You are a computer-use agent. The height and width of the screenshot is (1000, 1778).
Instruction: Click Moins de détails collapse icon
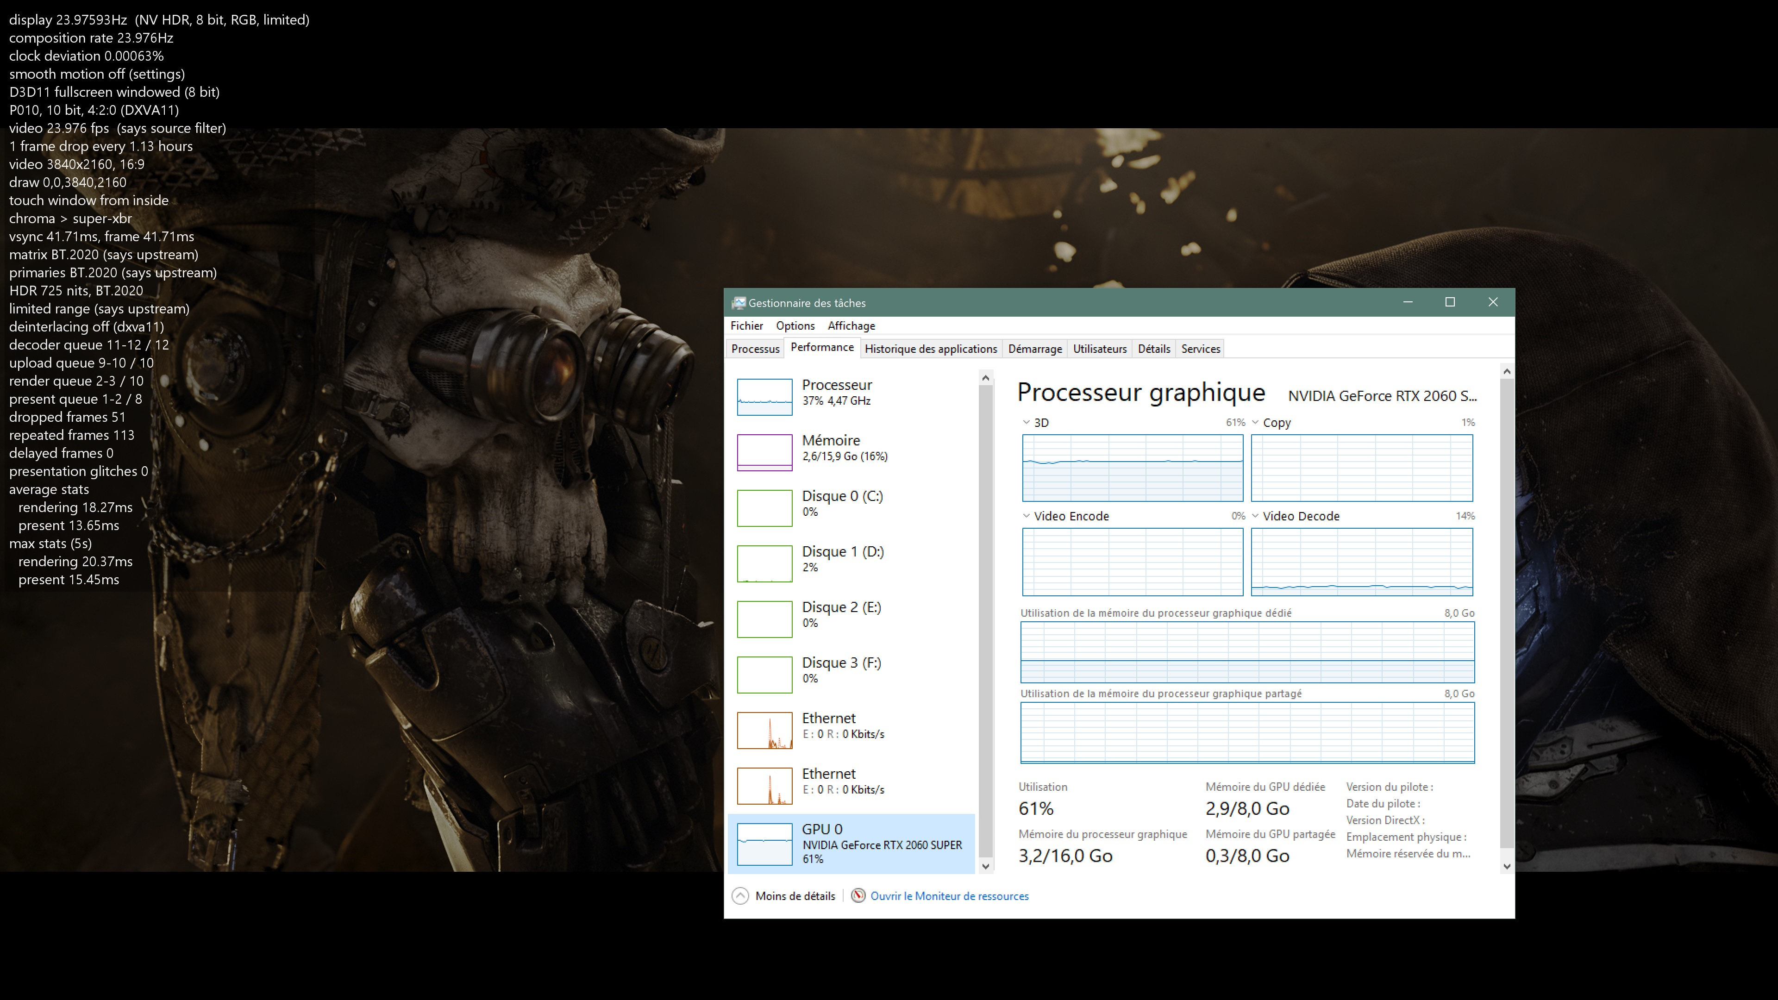(x=740, y=896)
